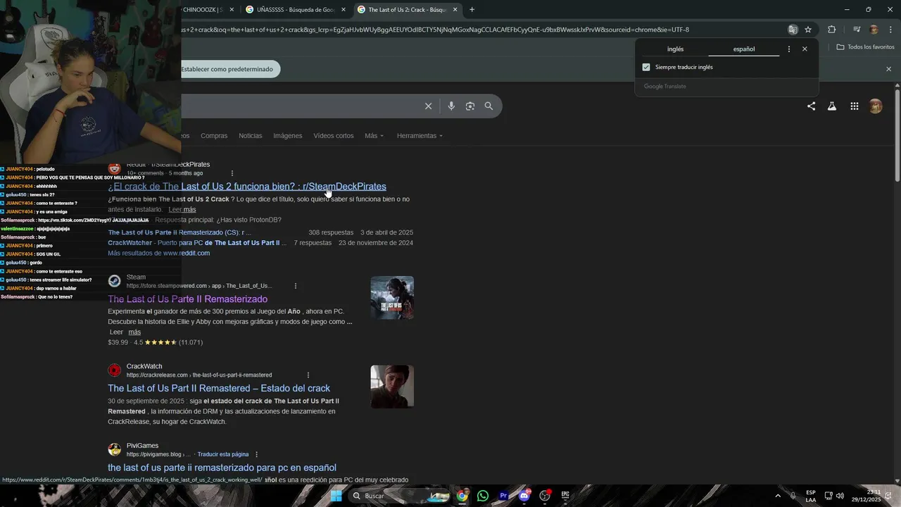Open Epic Games launcher from taskbar
Viewport: 901px width, 507px height.
(x=565, y=496)
